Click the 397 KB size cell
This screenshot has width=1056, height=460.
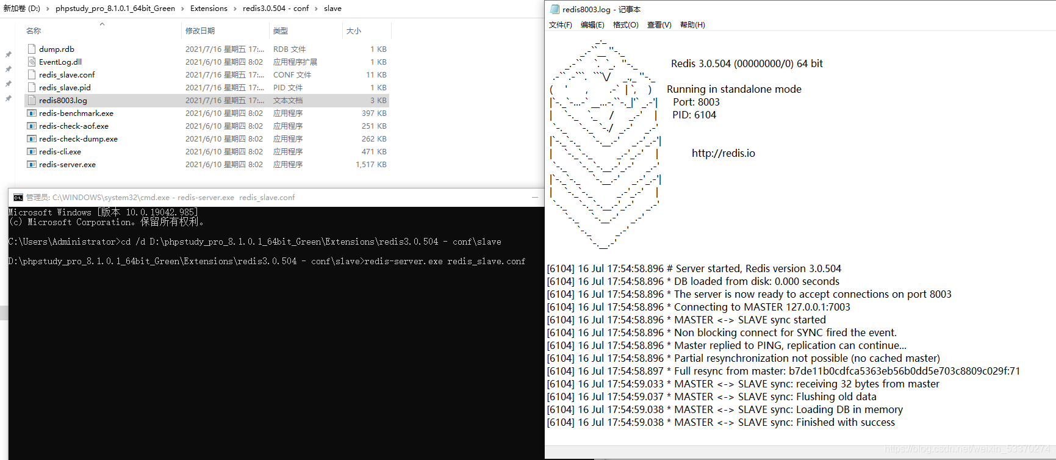pyautogui.click(x=374, y=113)
